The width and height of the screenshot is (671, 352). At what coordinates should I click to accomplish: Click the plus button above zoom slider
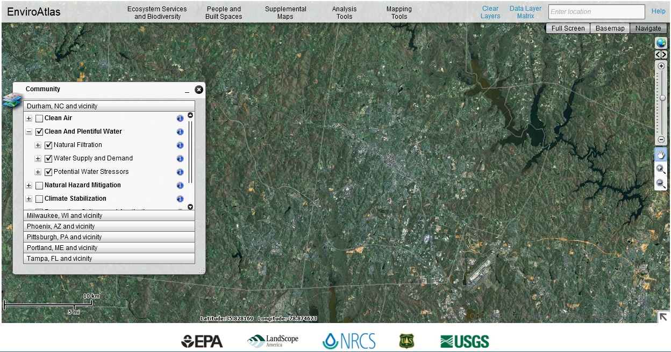pos(661,65)
